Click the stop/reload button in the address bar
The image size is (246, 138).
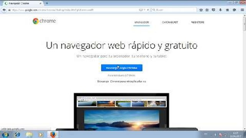148,10
